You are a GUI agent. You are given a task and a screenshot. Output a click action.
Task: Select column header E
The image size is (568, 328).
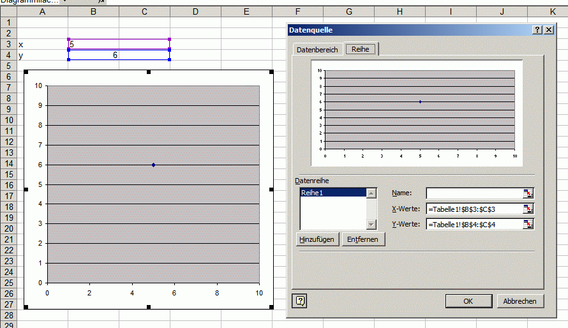point(247,11)
